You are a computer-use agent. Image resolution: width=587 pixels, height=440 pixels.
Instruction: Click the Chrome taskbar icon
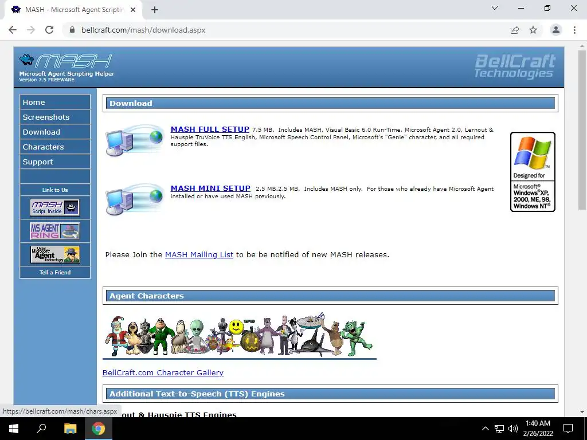99,429
